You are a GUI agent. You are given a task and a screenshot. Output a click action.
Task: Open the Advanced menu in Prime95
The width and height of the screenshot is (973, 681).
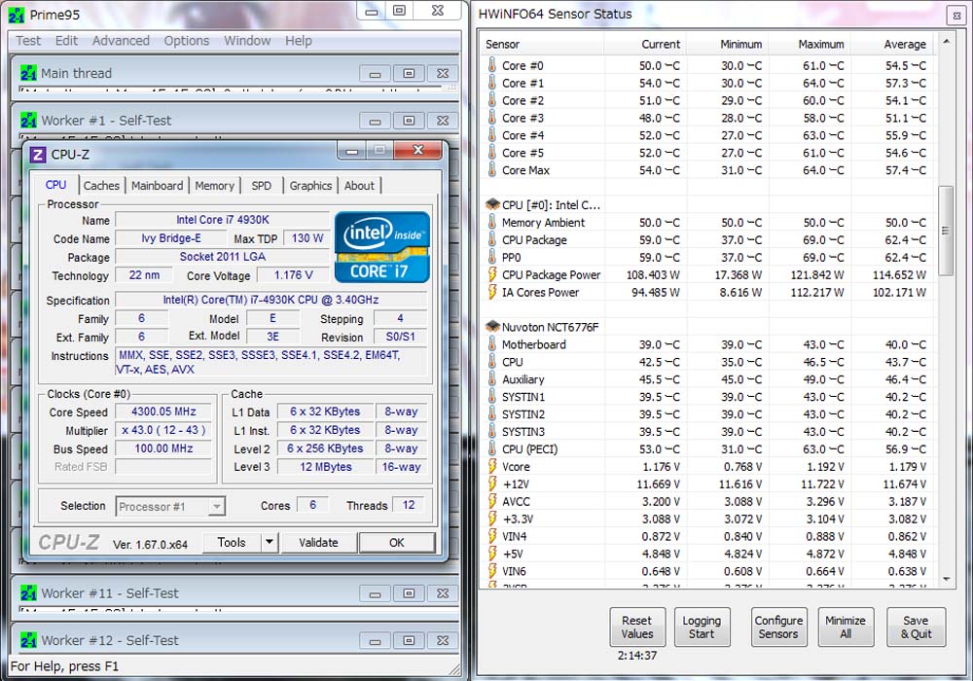pos(121,41)
